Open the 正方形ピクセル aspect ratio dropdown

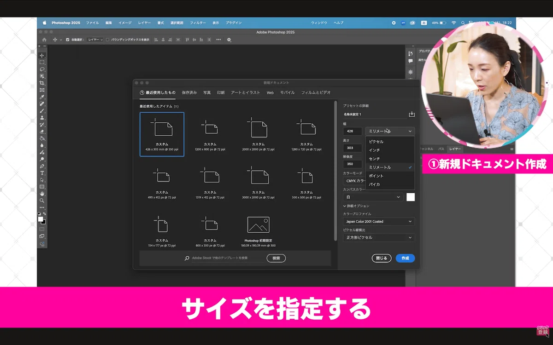coord(379,237)
